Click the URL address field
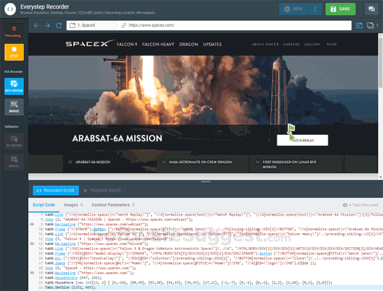 click(x=235, y=25)
